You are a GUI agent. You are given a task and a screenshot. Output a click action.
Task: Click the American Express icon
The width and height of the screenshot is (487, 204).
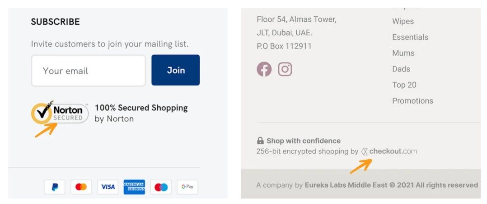pos(134,187)
